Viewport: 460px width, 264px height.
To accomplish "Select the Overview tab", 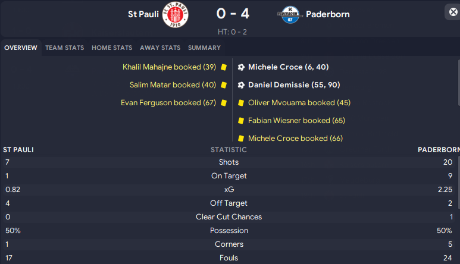I will [21, 48].
